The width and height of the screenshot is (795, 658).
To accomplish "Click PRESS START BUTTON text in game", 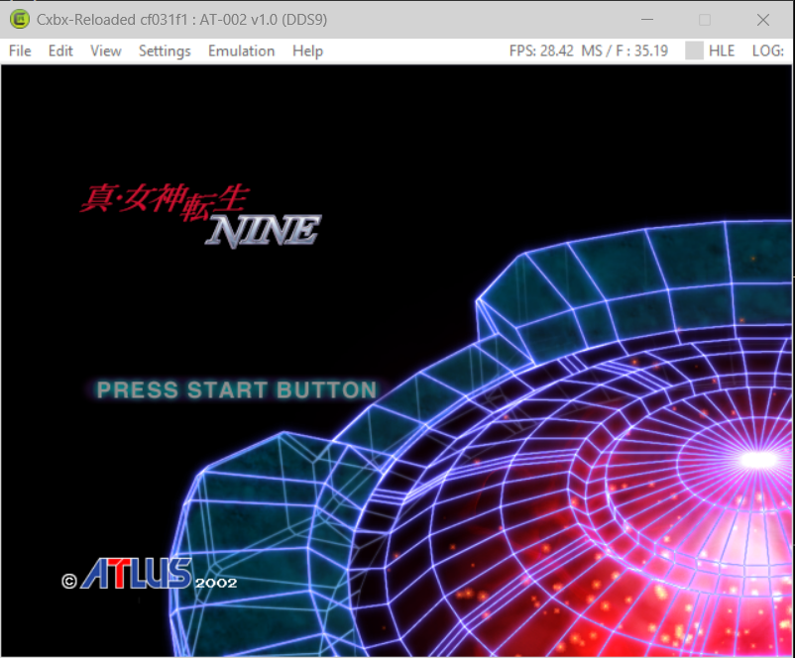I will click(x=237, y=389).
